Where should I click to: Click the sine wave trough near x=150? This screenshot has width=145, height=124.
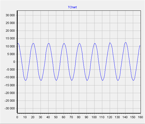(x=133, y=80)
